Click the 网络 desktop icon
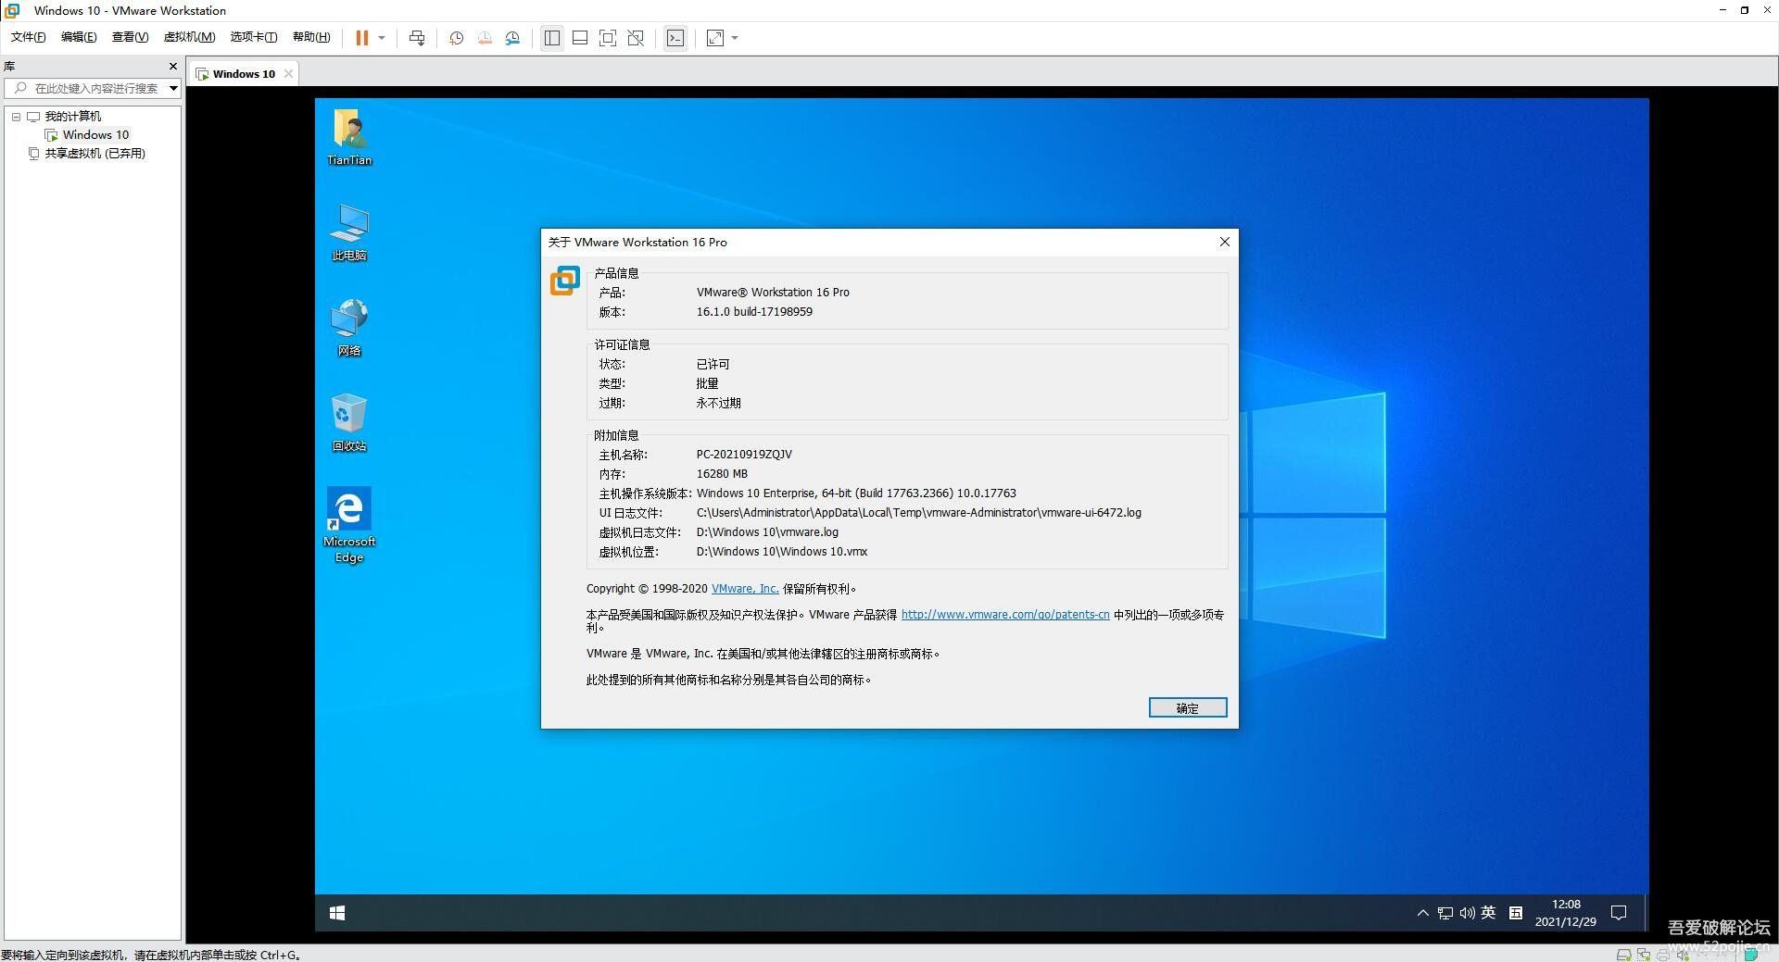This screenshot has width=1779, height=962. pyautogui.click(x=349, y=328)
